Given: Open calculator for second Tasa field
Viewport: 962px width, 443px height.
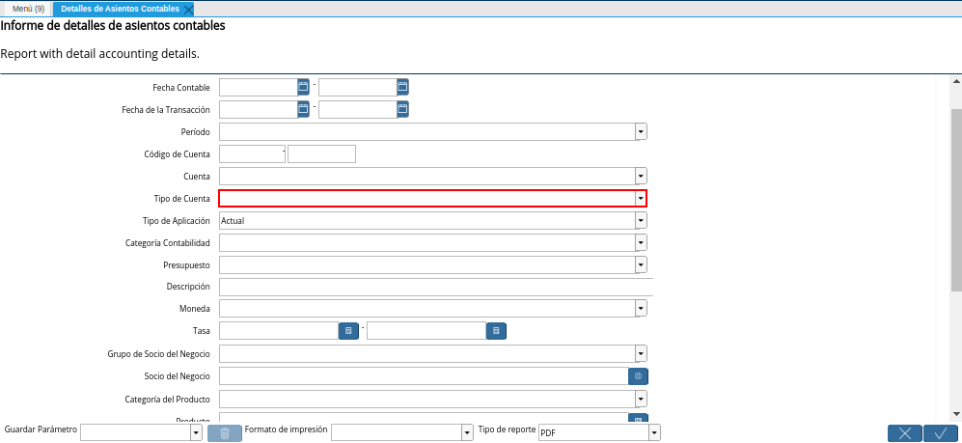Looking at the screenshot, I should click(496, 331).
